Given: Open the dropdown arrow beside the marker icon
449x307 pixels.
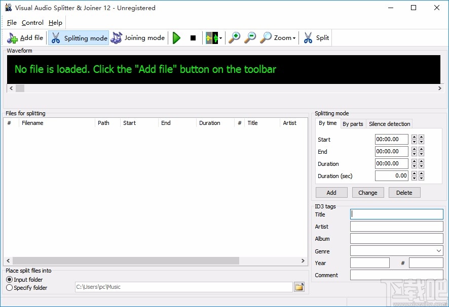Looking at the screenshot, I should (220, 38).
